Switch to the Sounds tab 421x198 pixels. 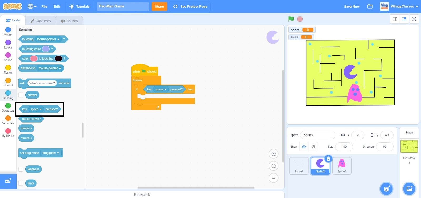click(69, 21)
